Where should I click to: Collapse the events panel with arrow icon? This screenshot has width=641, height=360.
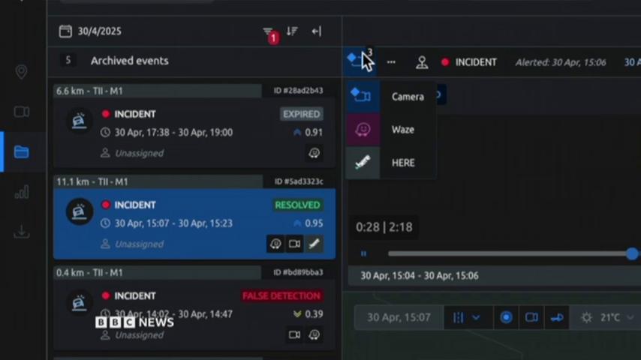(316, 31)
